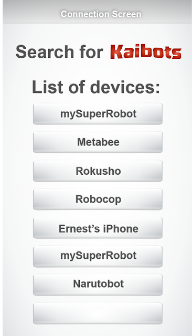Click the empty device button under Narutobot

pos(98,313)
